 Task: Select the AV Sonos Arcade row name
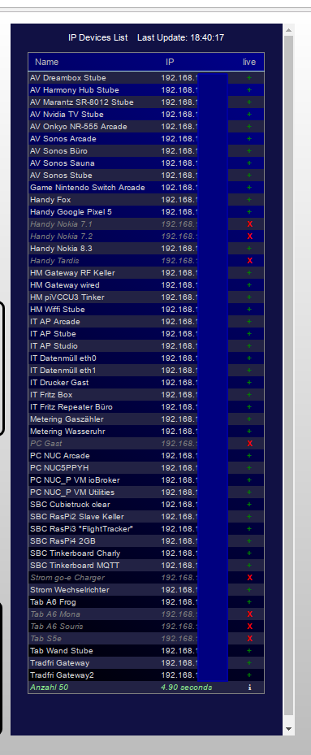click(63, 139)
